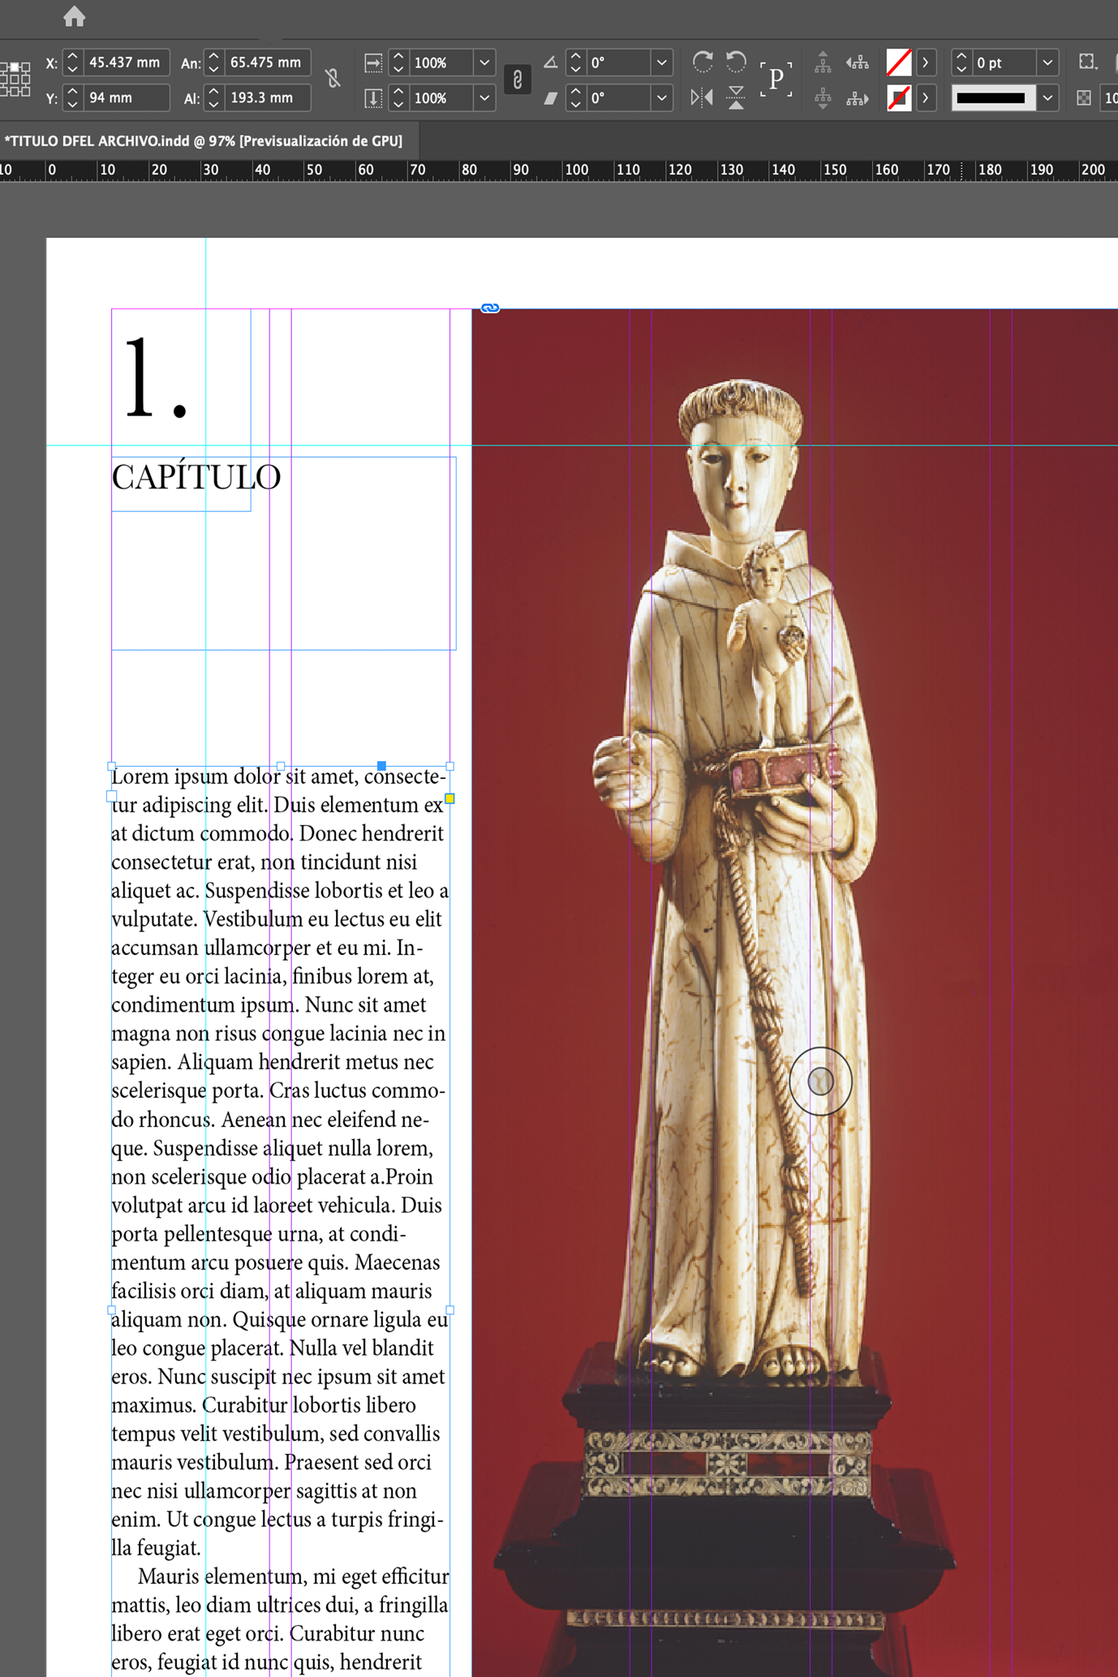Click the paragraph starting 'Mauris elementum'
This screenshot has width=1118, height=1677.
tap(280, 1619)
